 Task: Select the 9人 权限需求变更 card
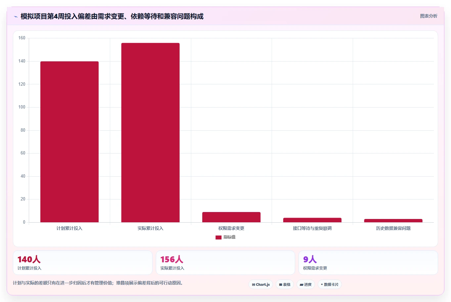point(368,263)
